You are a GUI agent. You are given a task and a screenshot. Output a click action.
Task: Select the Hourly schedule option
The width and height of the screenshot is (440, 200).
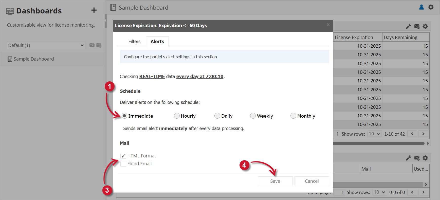177,116
